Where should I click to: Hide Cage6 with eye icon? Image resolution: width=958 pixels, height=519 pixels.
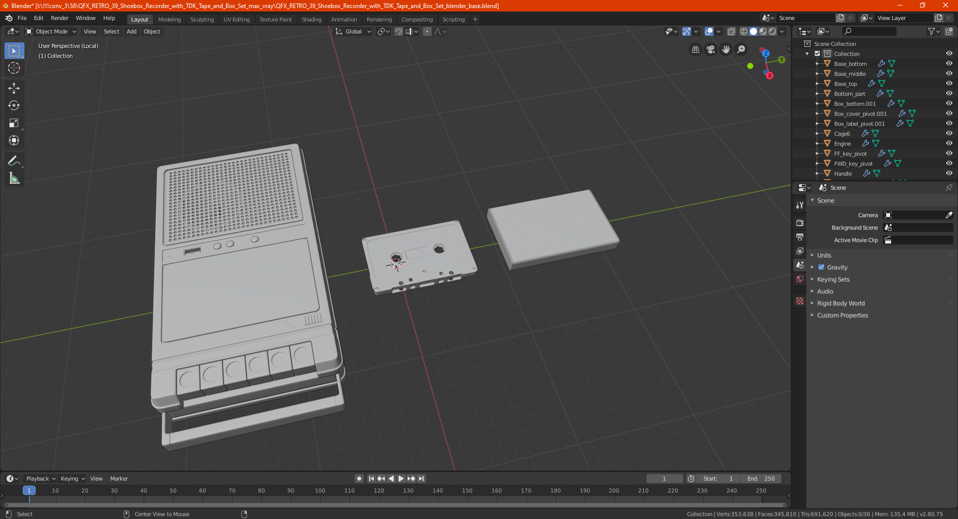point(949,133)
